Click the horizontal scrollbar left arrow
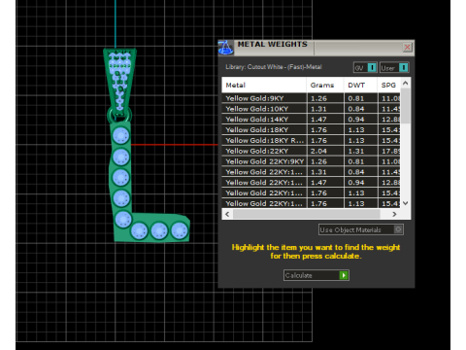 (227, 214)
